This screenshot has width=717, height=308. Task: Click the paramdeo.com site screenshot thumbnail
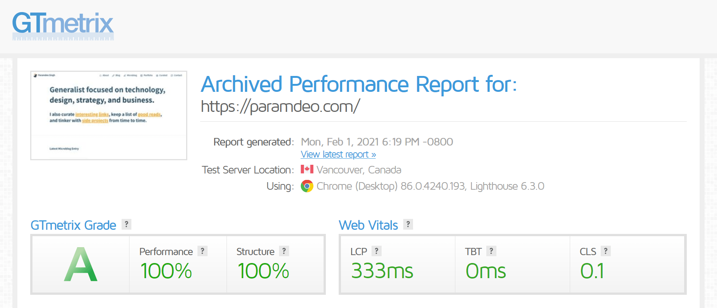pos(109,115)
